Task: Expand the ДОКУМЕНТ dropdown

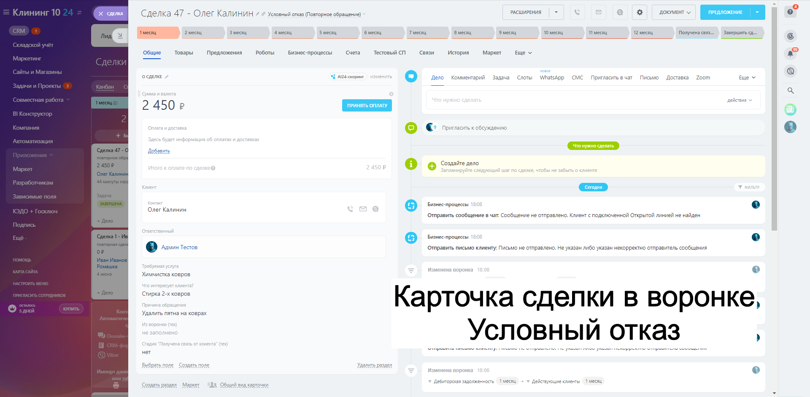Action: coord(674,12)
